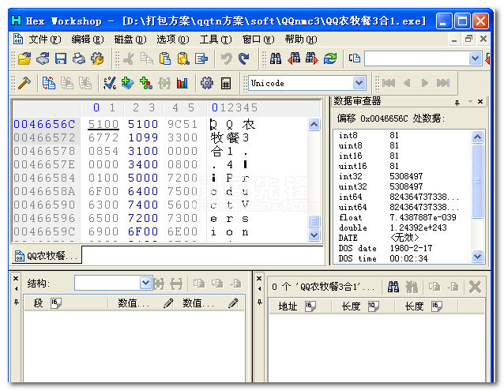Click the insert/goto arrow page icon
This screenshot has width=504, height=391.
(x=201, y=58)
